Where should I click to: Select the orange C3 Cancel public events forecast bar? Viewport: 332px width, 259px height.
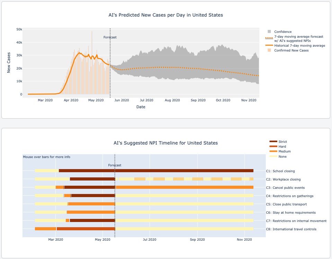click(x=184, y=187)
